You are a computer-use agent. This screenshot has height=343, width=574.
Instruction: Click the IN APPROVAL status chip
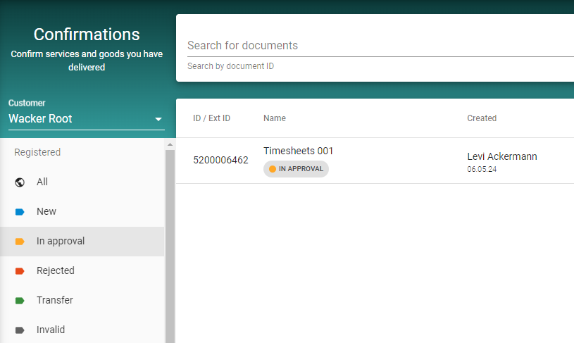click(297, 169)
